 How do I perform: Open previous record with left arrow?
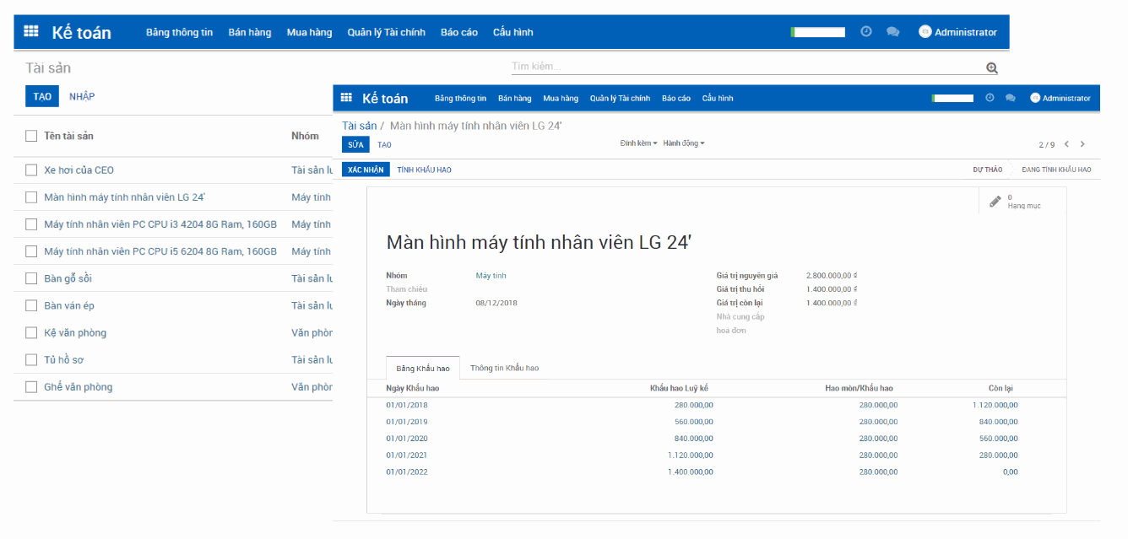coord(1066,143)
